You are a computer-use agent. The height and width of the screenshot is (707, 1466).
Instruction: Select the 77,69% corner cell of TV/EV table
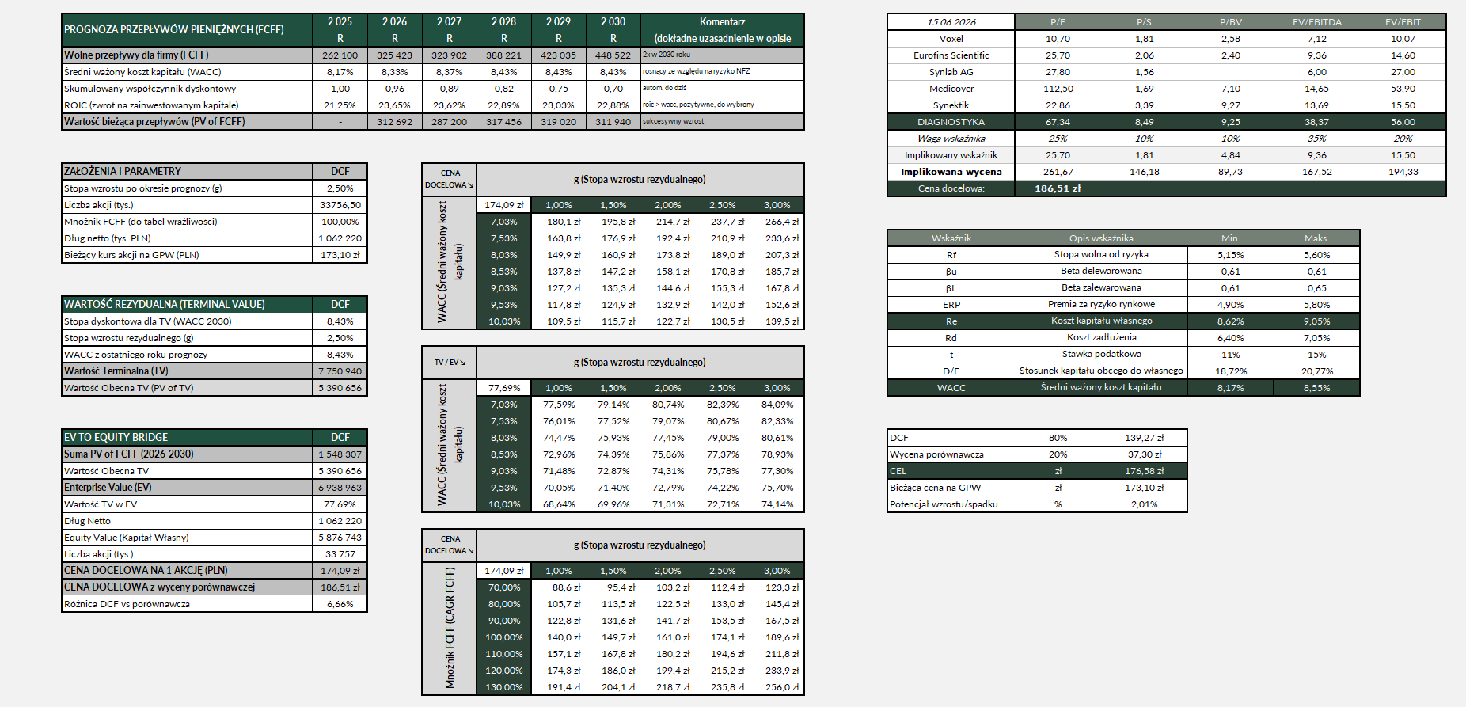point(504,388)
